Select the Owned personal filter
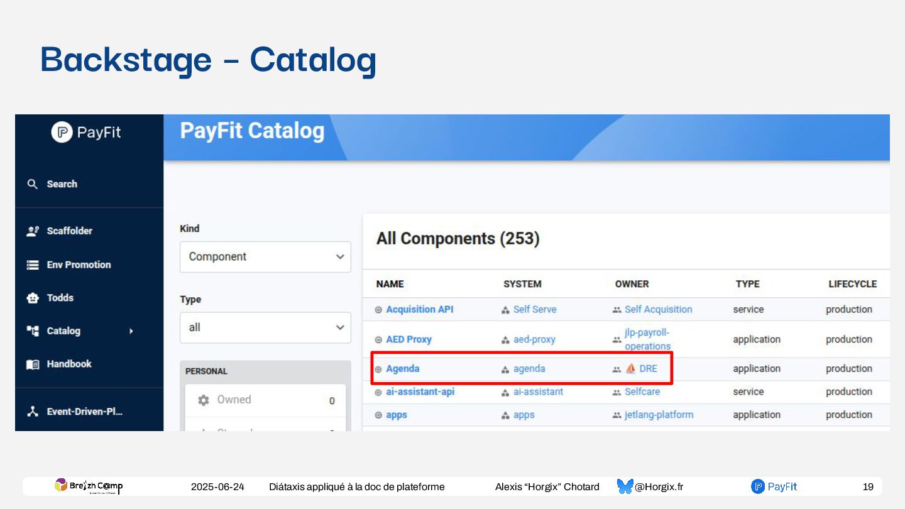This screenshot has width=905, height=509. [265, 400]
